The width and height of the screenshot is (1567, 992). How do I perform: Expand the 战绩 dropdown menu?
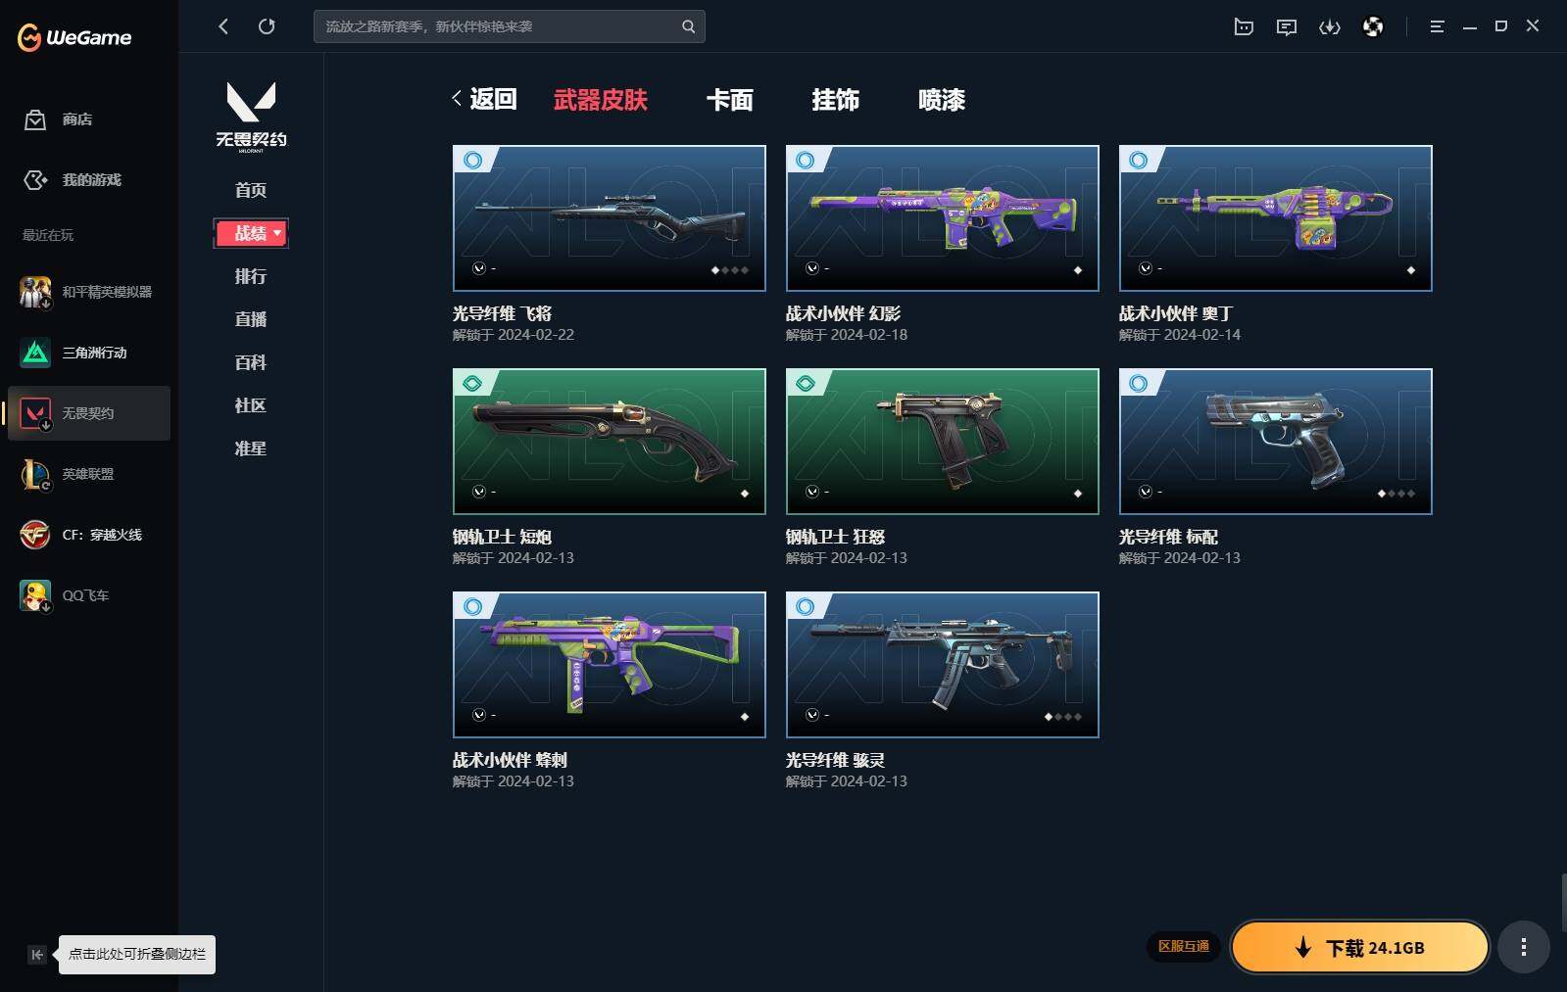point(251,233)
